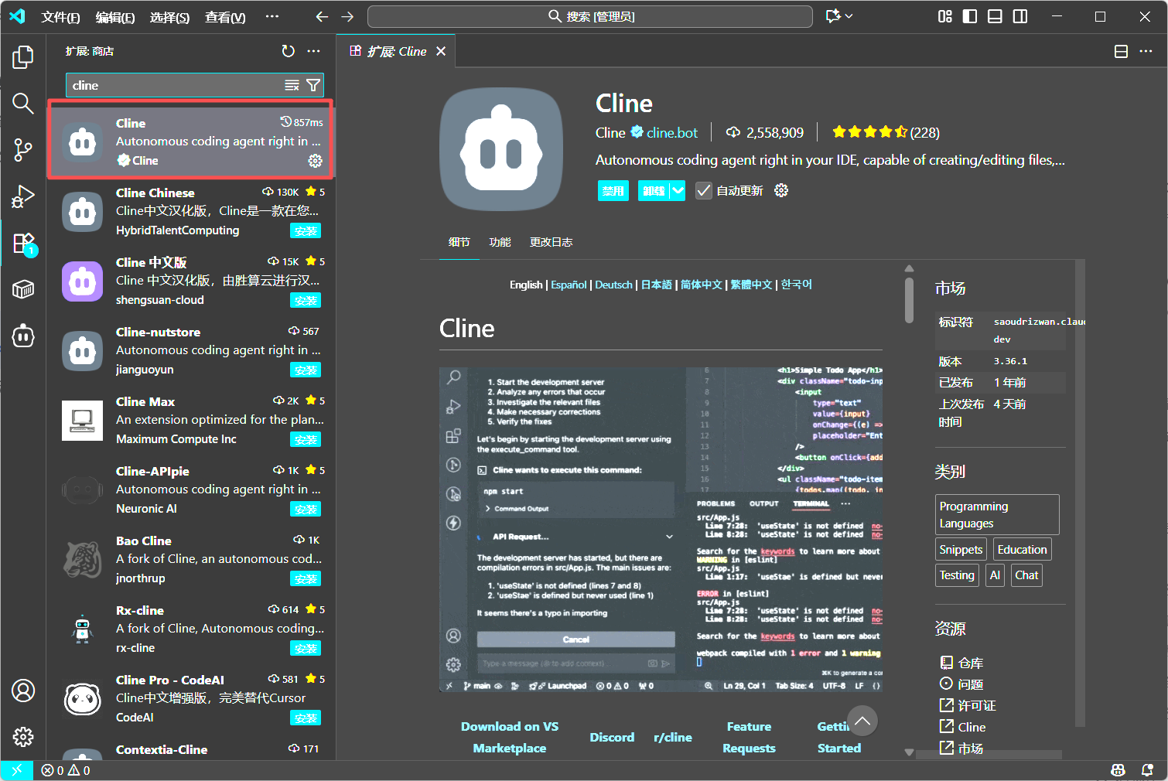Open extensions view more actions menu

(x=313, y=51)
